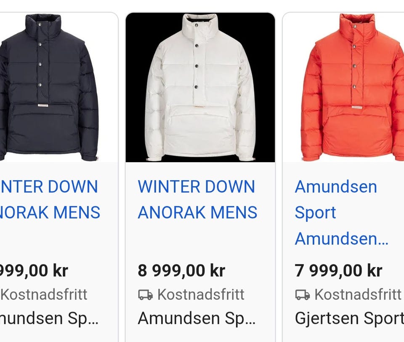Open the white down anorak product image
404x342 pixels.
[x=200, y=88]
